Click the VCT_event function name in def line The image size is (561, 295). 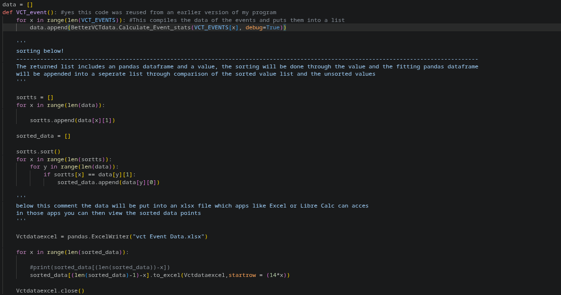coord(31,12)
